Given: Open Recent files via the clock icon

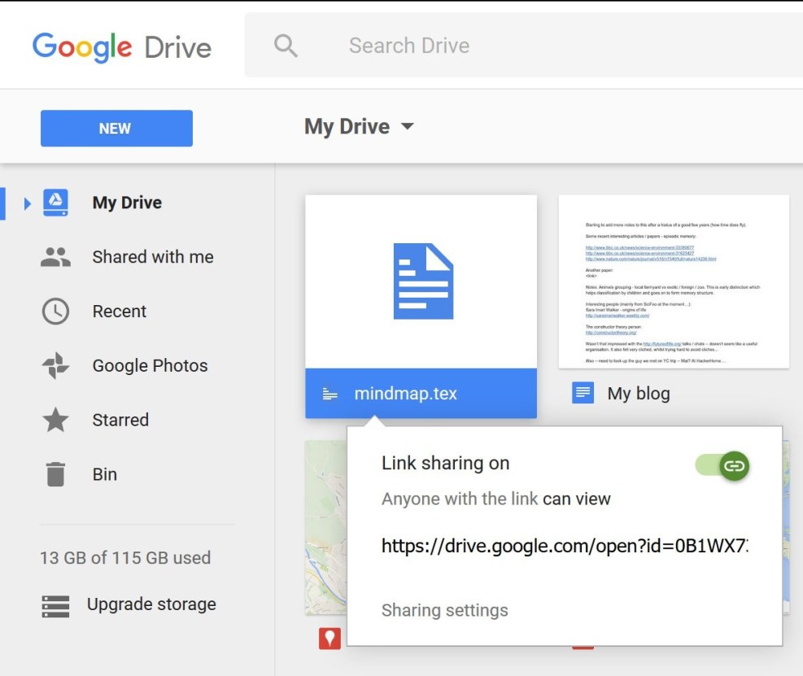Looking at the screenshot, I should (55, 311).
